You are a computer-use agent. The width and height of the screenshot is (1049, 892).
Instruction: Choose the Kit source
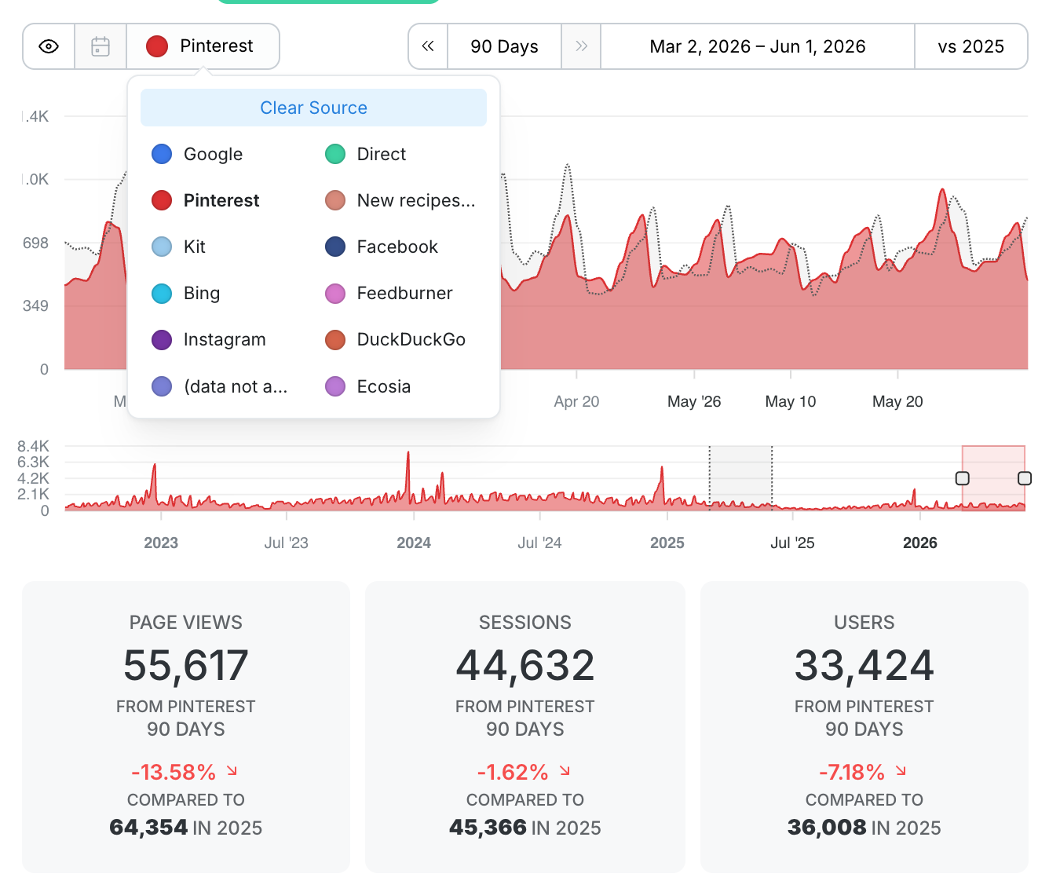[x=179, y=247]
